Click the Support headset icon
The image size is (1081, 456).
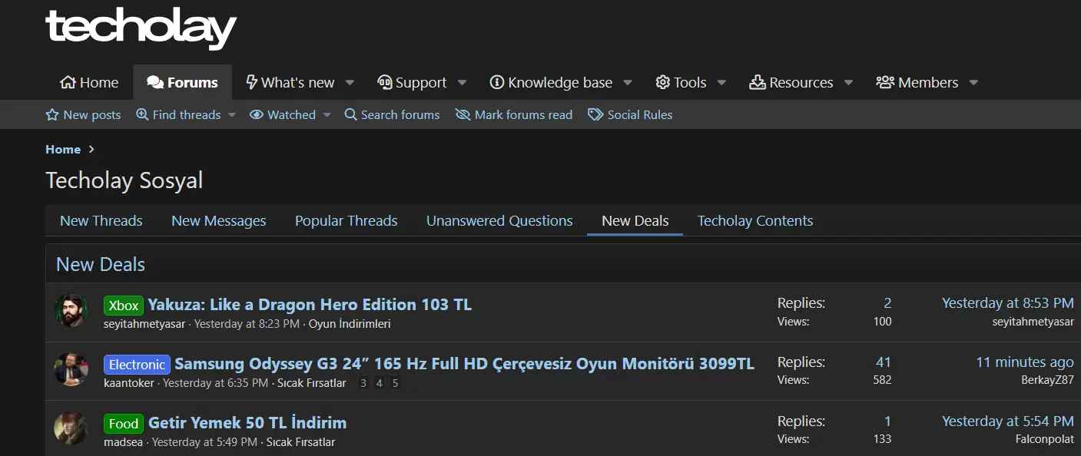385,82
